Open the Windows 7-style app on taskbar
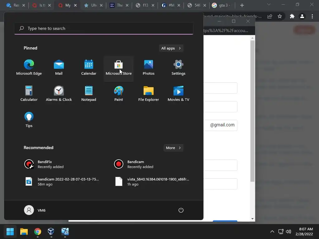The width and height of the screenshot is (319, 239). [65, 232]
